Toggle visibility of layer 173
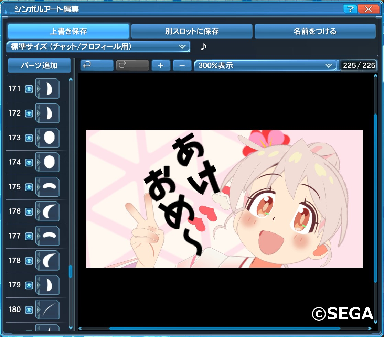Image resolution: width=384 pixels, height=337 pixels. (x=29, y=138)
